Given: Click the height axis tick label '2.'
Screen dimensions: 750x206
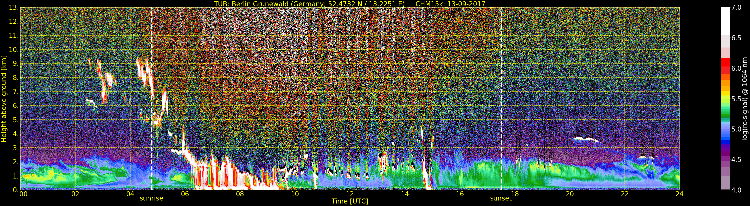Looking at the screenshot, I should pos(16,162).
